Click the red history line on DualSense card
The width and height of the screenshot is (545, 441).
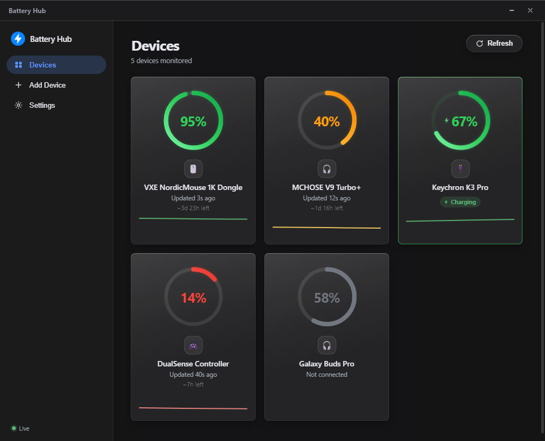pos(193,408)
